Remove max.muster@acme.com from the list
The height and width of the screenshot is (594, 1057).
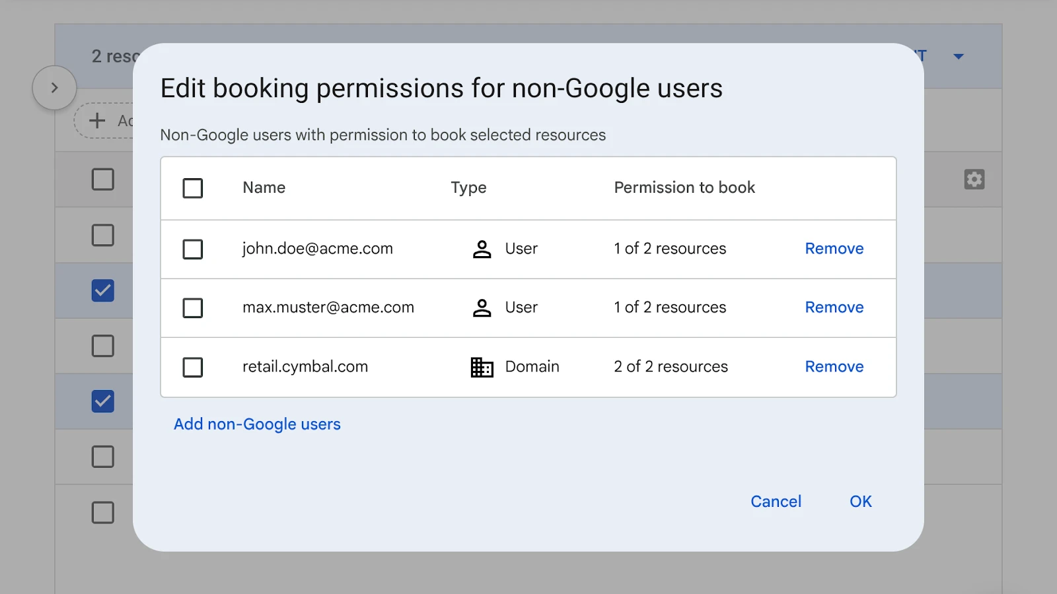coord(834,308)
